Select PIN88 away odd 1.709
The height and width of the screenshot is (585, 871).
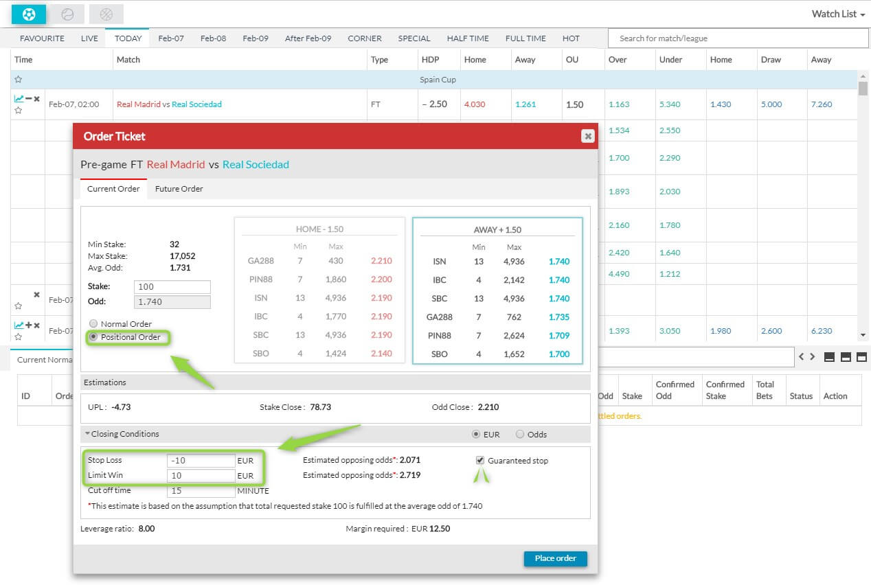pos(559,336)
